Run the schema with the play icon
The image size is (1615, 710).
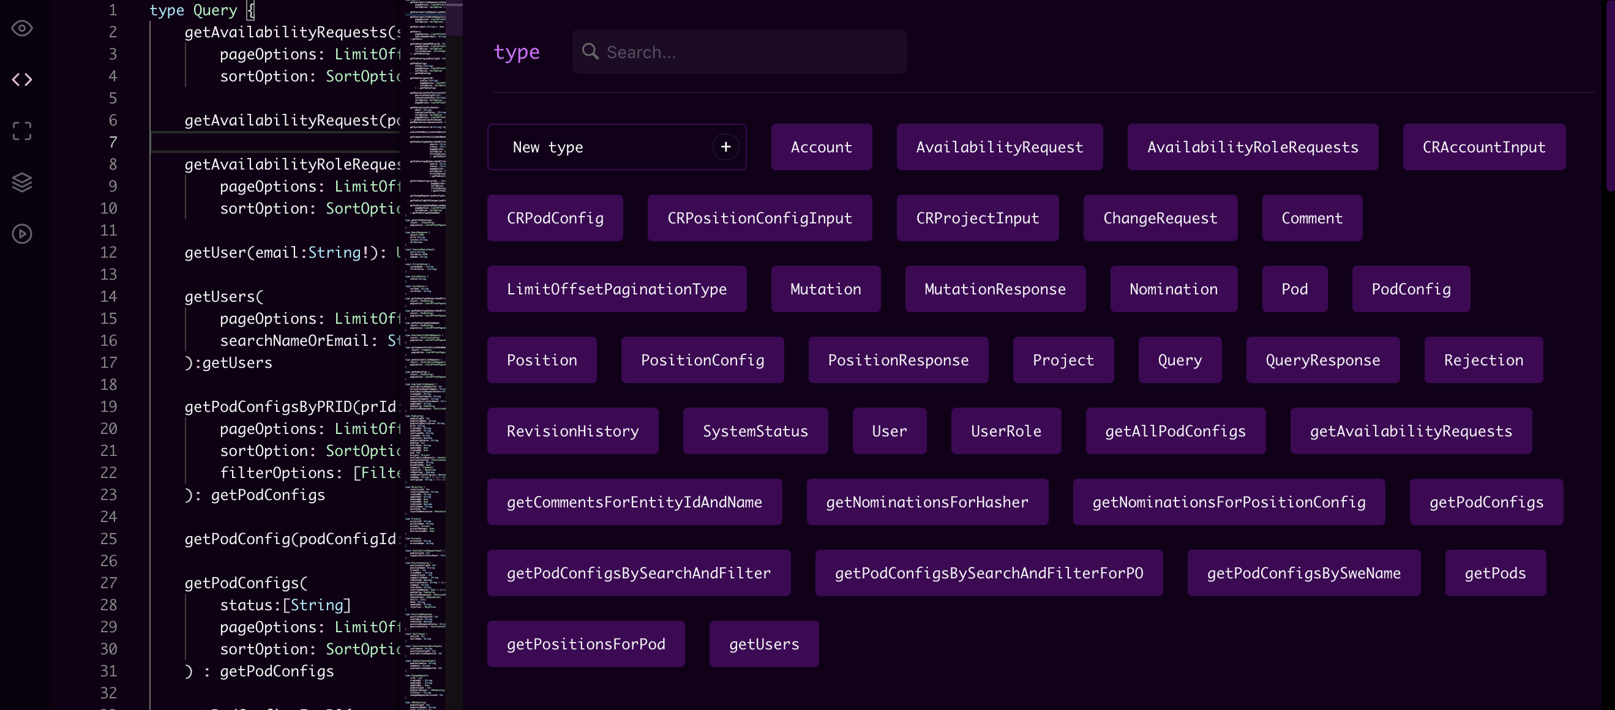22,233
